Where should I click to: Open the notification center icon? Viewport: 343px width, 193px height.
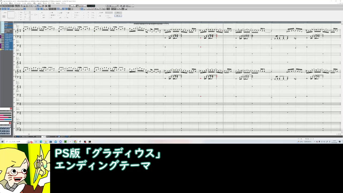coord(340,142)
